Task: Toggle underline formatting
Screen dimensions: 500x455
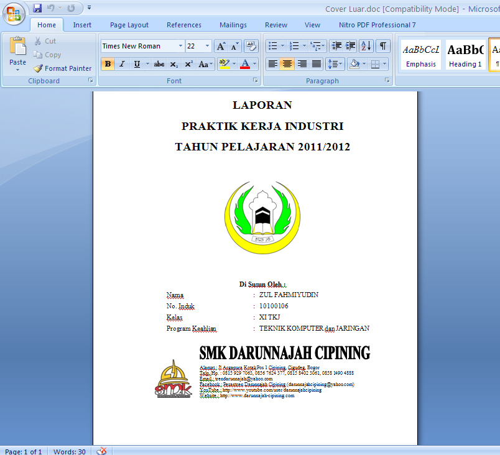Action: pos(137,64)
